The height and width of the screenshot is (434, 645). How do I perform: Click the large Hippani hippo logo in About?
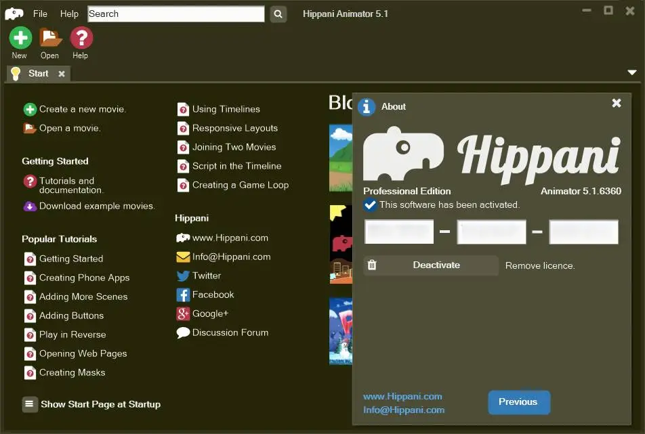[x=404, y=154]
